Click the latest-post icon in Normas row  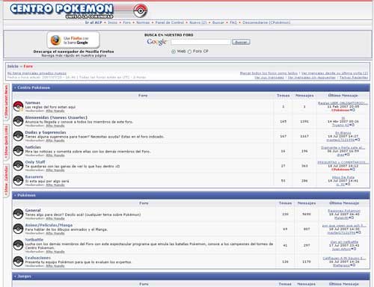352,110
